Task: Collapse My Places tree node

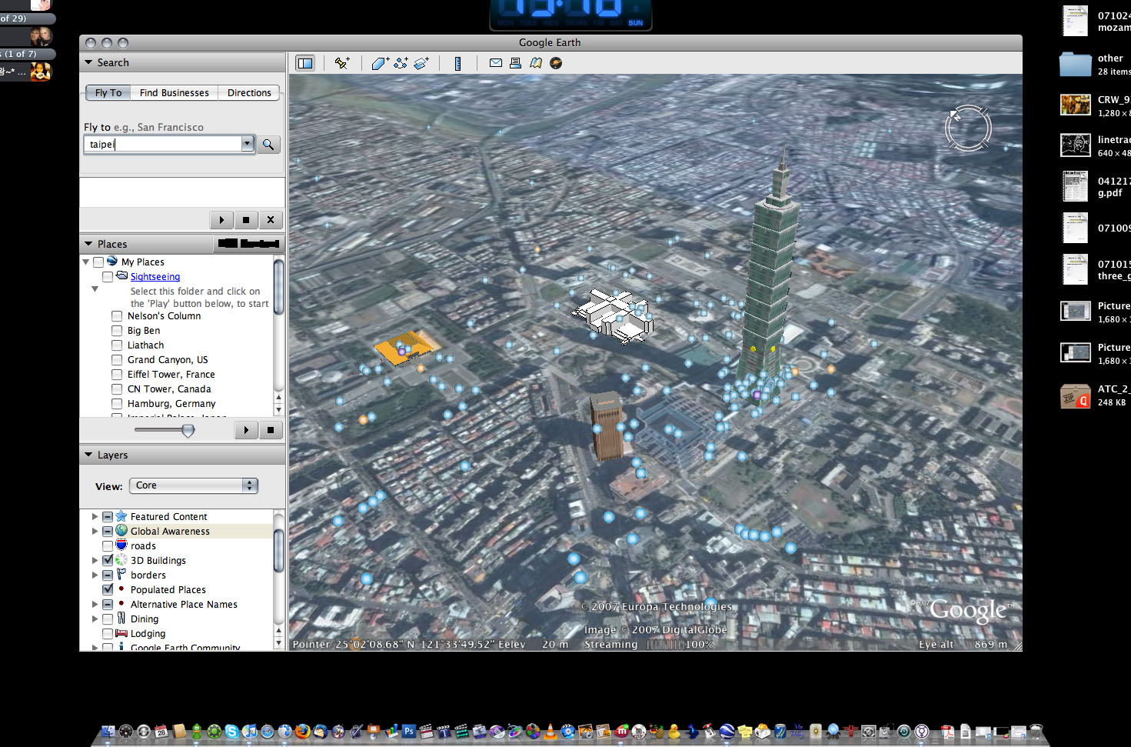Action: pos(85,262)
